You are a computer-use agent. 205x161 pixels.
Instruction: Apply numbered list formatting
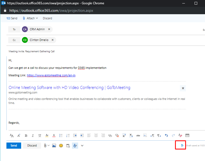click(x=68, y=136)
